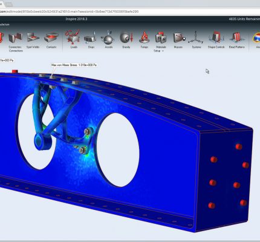Image resolution: width=260 pixels, height=242 pixels.
Task: Select the Shape Controls tool
Action: (216, 38)
